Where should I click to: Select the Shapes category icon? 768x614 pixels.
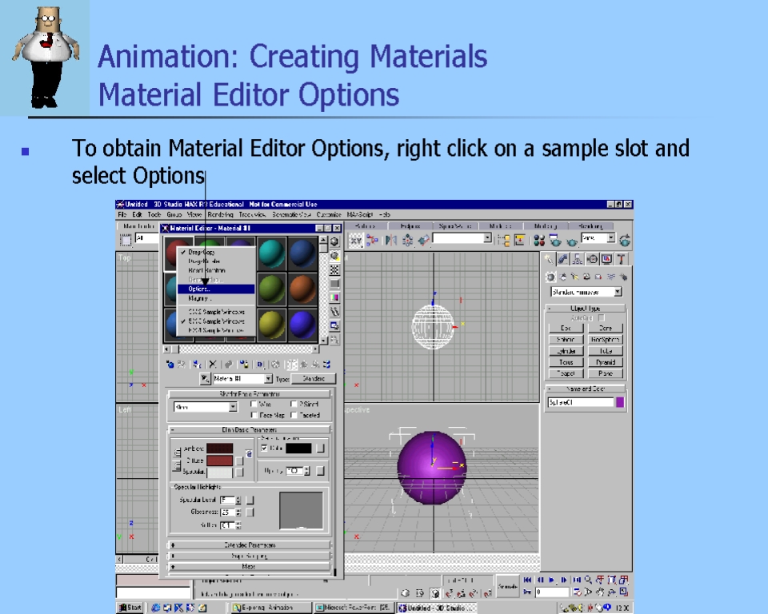(563, 277)
